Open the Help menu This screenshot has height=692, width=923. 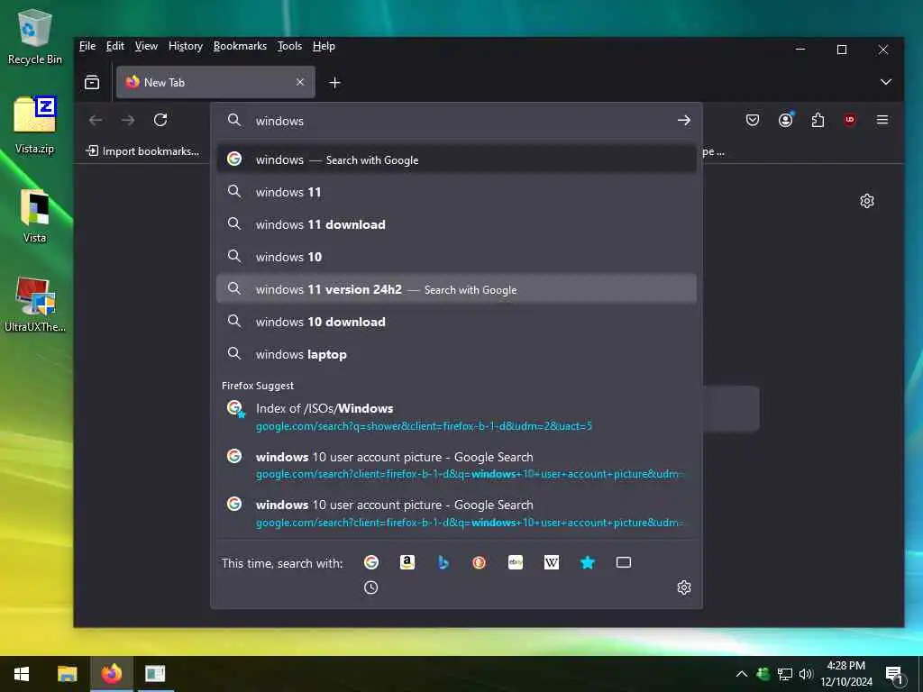pos(324,46)
